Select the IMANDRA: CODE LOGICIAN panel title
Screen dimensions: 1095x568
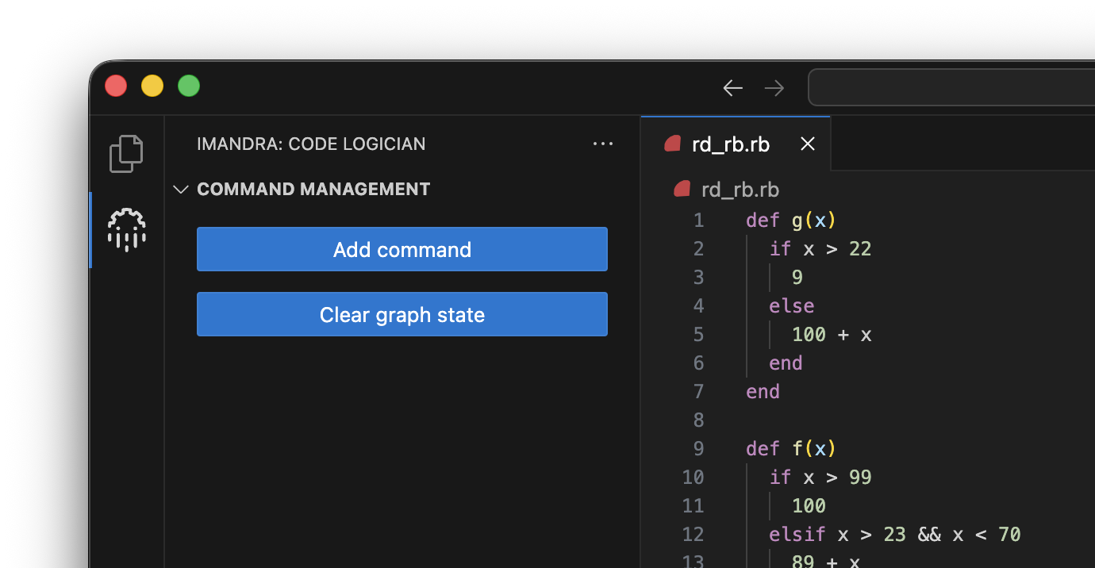pos(311,144)
